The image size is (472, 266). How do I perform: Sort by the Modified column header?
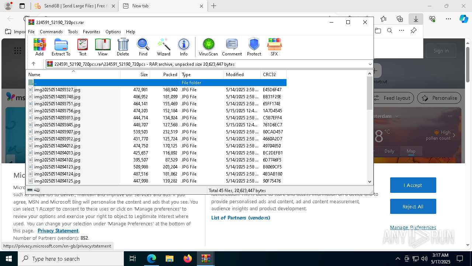click(x=242, y=75)
